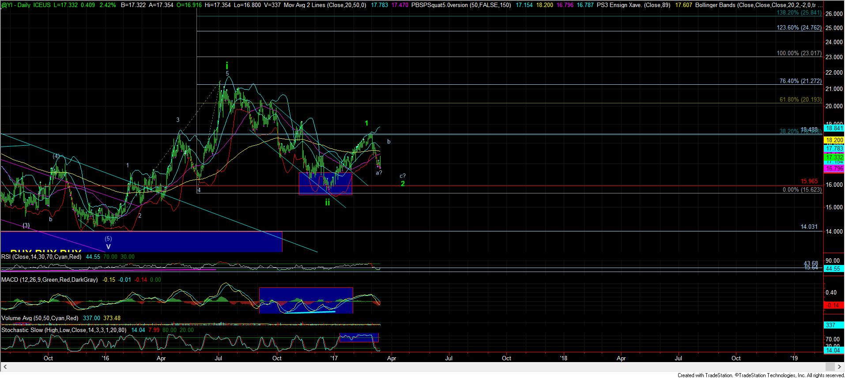The image size is (845, 378).
Task: Click the red 15.965 horizontal line label
Action: click(809, 181)
